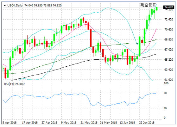This screenshot has width=177, height=127.
Task: Click the 9 May 2018 date label
Action: tap(69, 123)
